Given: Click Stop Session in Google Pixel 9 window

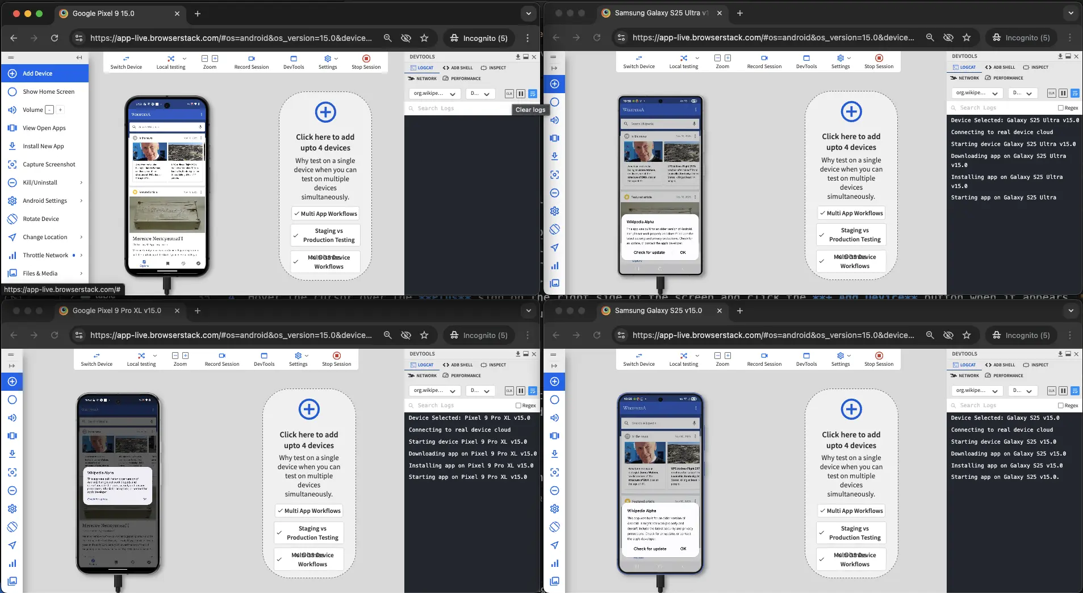Looking at the screenshot, I should 366,61.
